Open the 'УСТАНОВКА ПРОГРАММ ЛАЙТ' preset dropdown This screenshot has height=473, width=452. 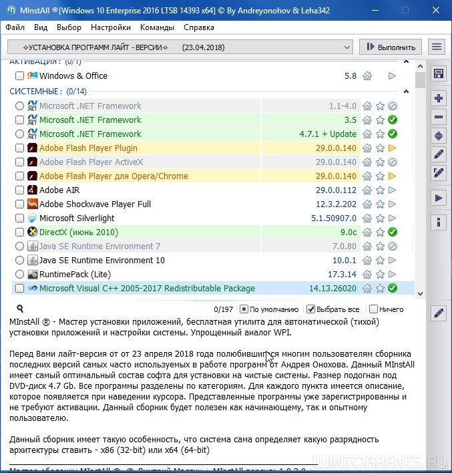pos(180,47)
